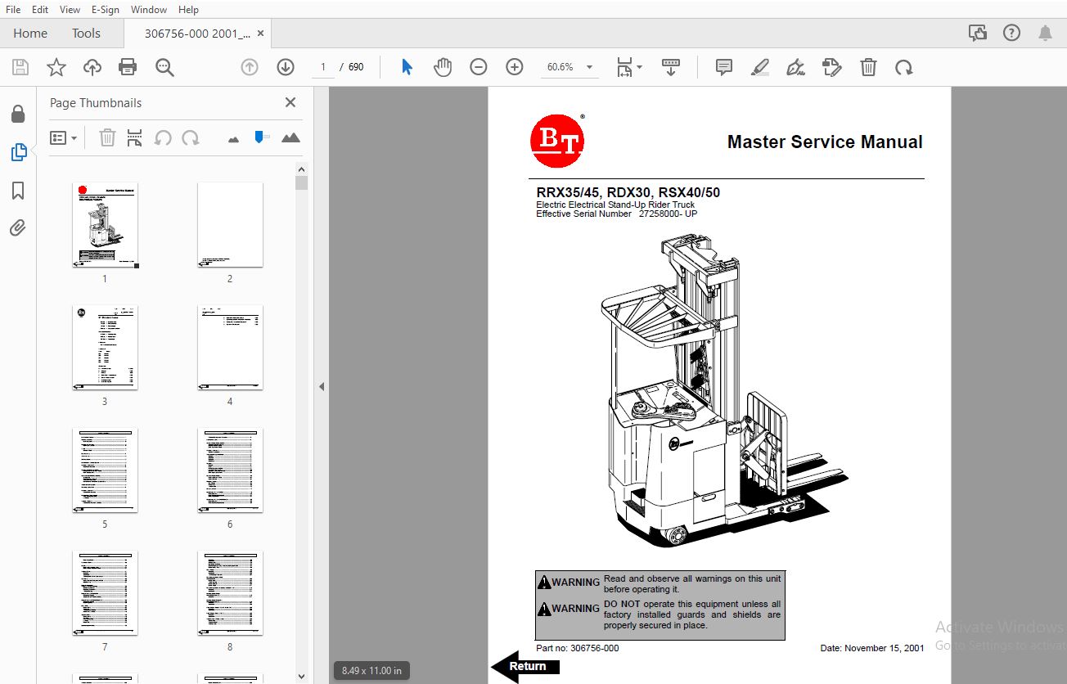Switch to the Tools tab

(x=86, y=34)
